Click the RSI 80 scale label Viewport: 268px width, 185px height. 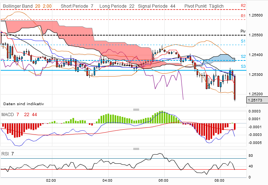coord(250,156)
